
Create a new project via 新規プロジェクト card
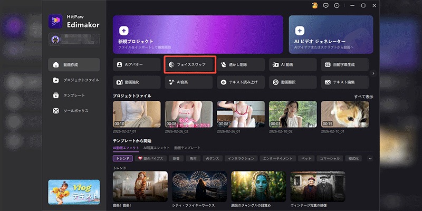(x=198, y=34)
